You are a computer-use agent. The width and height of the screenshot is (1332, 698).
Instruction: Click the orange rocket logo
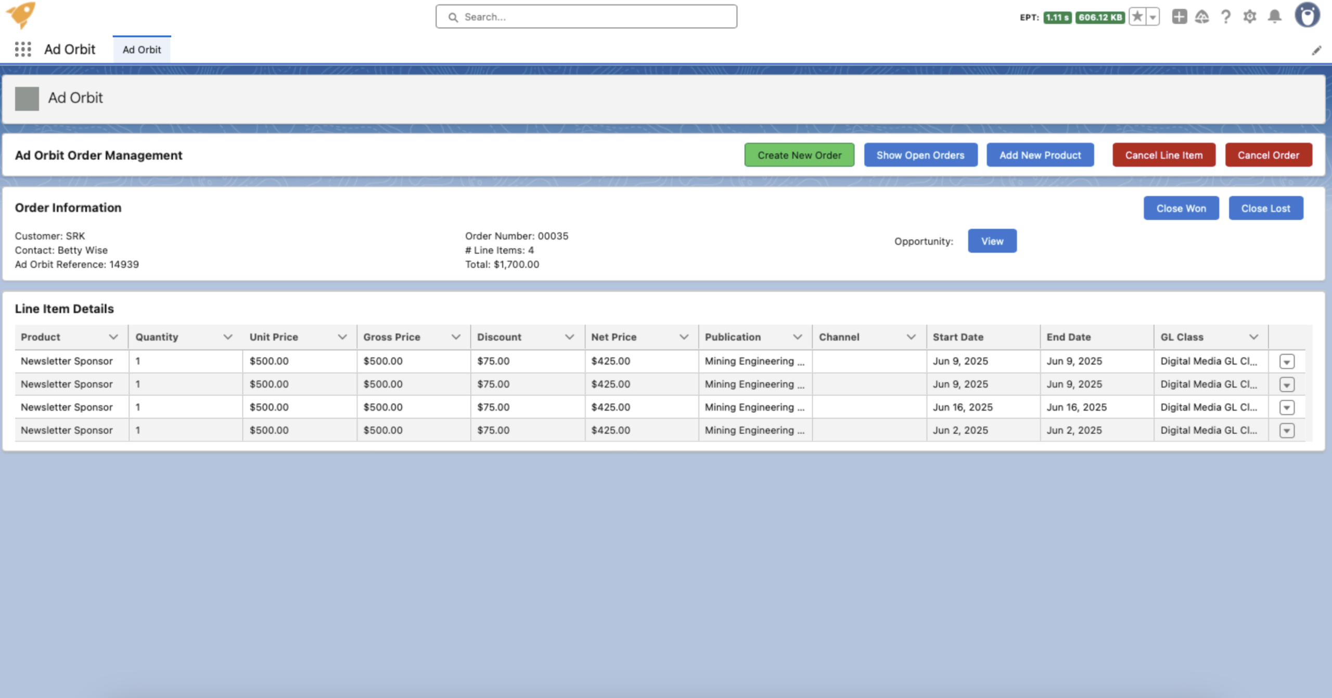21,15
